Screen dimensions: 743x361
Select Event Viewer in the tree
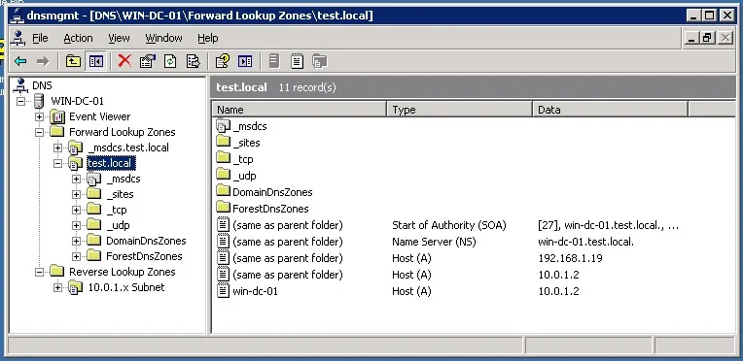[99, 116]
